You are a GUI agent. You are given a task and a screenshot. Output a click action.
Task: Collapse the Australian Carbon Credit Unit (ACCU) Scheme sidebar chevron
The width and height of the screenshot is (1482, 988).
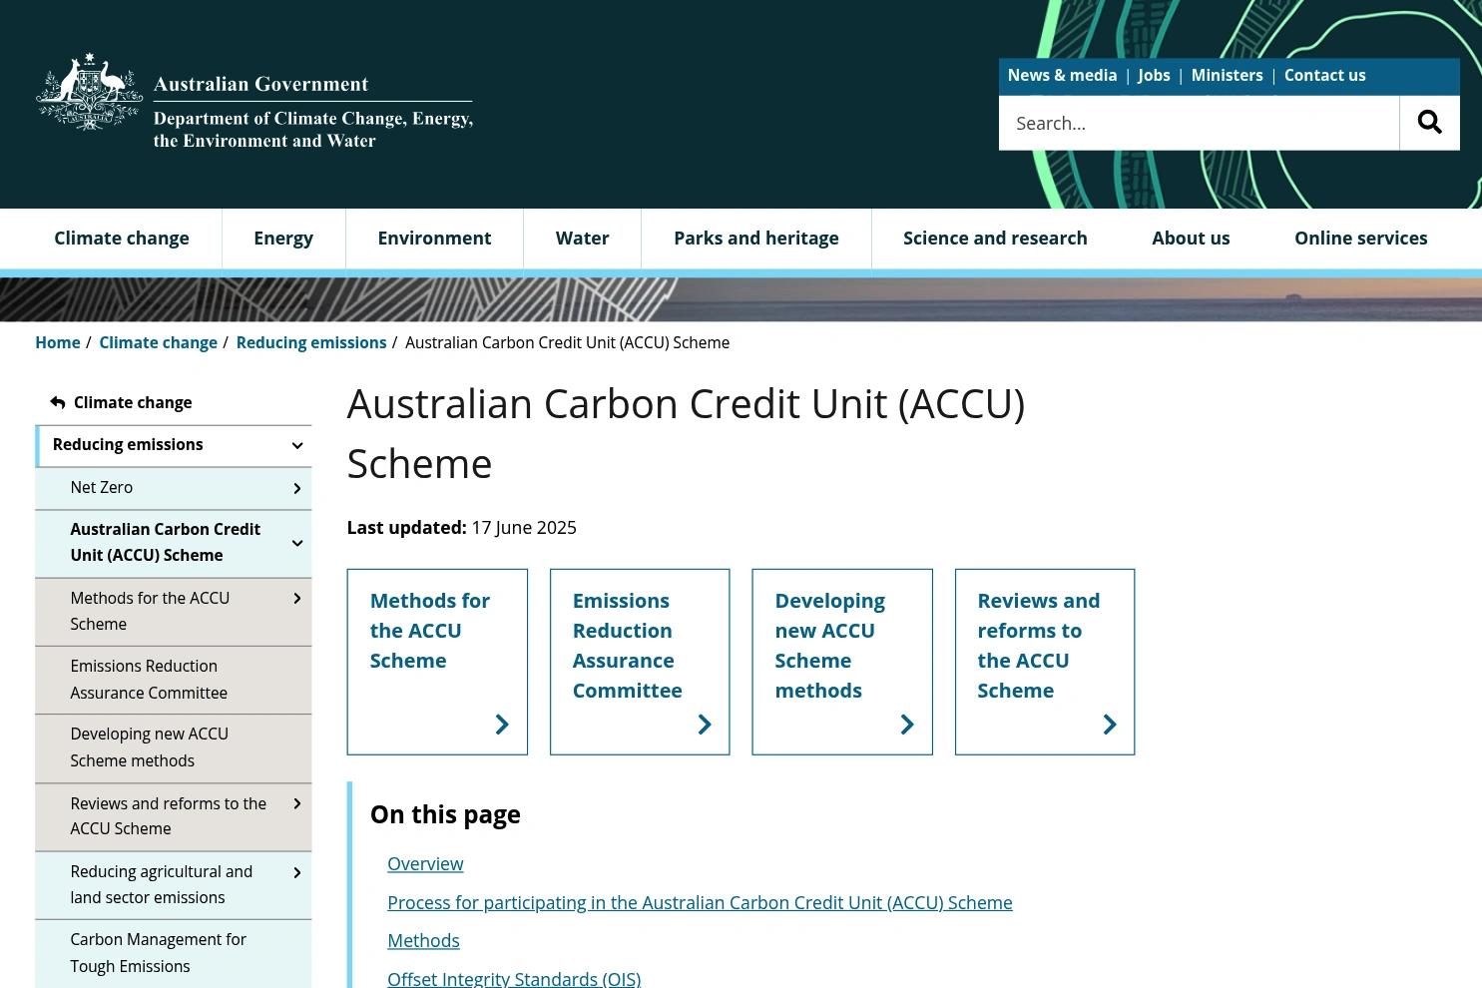pos(296,543)
